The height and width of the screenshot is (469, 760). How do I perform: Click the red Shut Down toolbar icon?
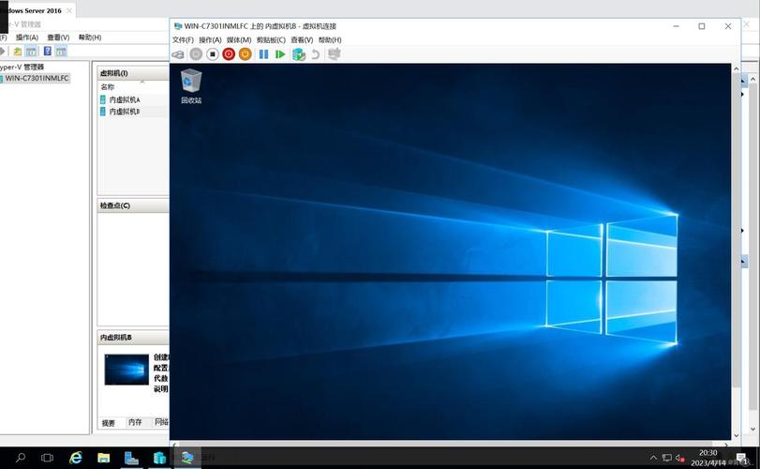pyautogui.click(x=229, y=54)
